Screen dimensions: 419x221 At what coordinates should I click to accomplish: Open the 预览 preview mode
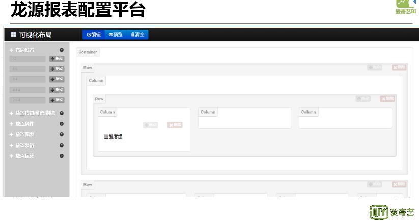point(116,35)
